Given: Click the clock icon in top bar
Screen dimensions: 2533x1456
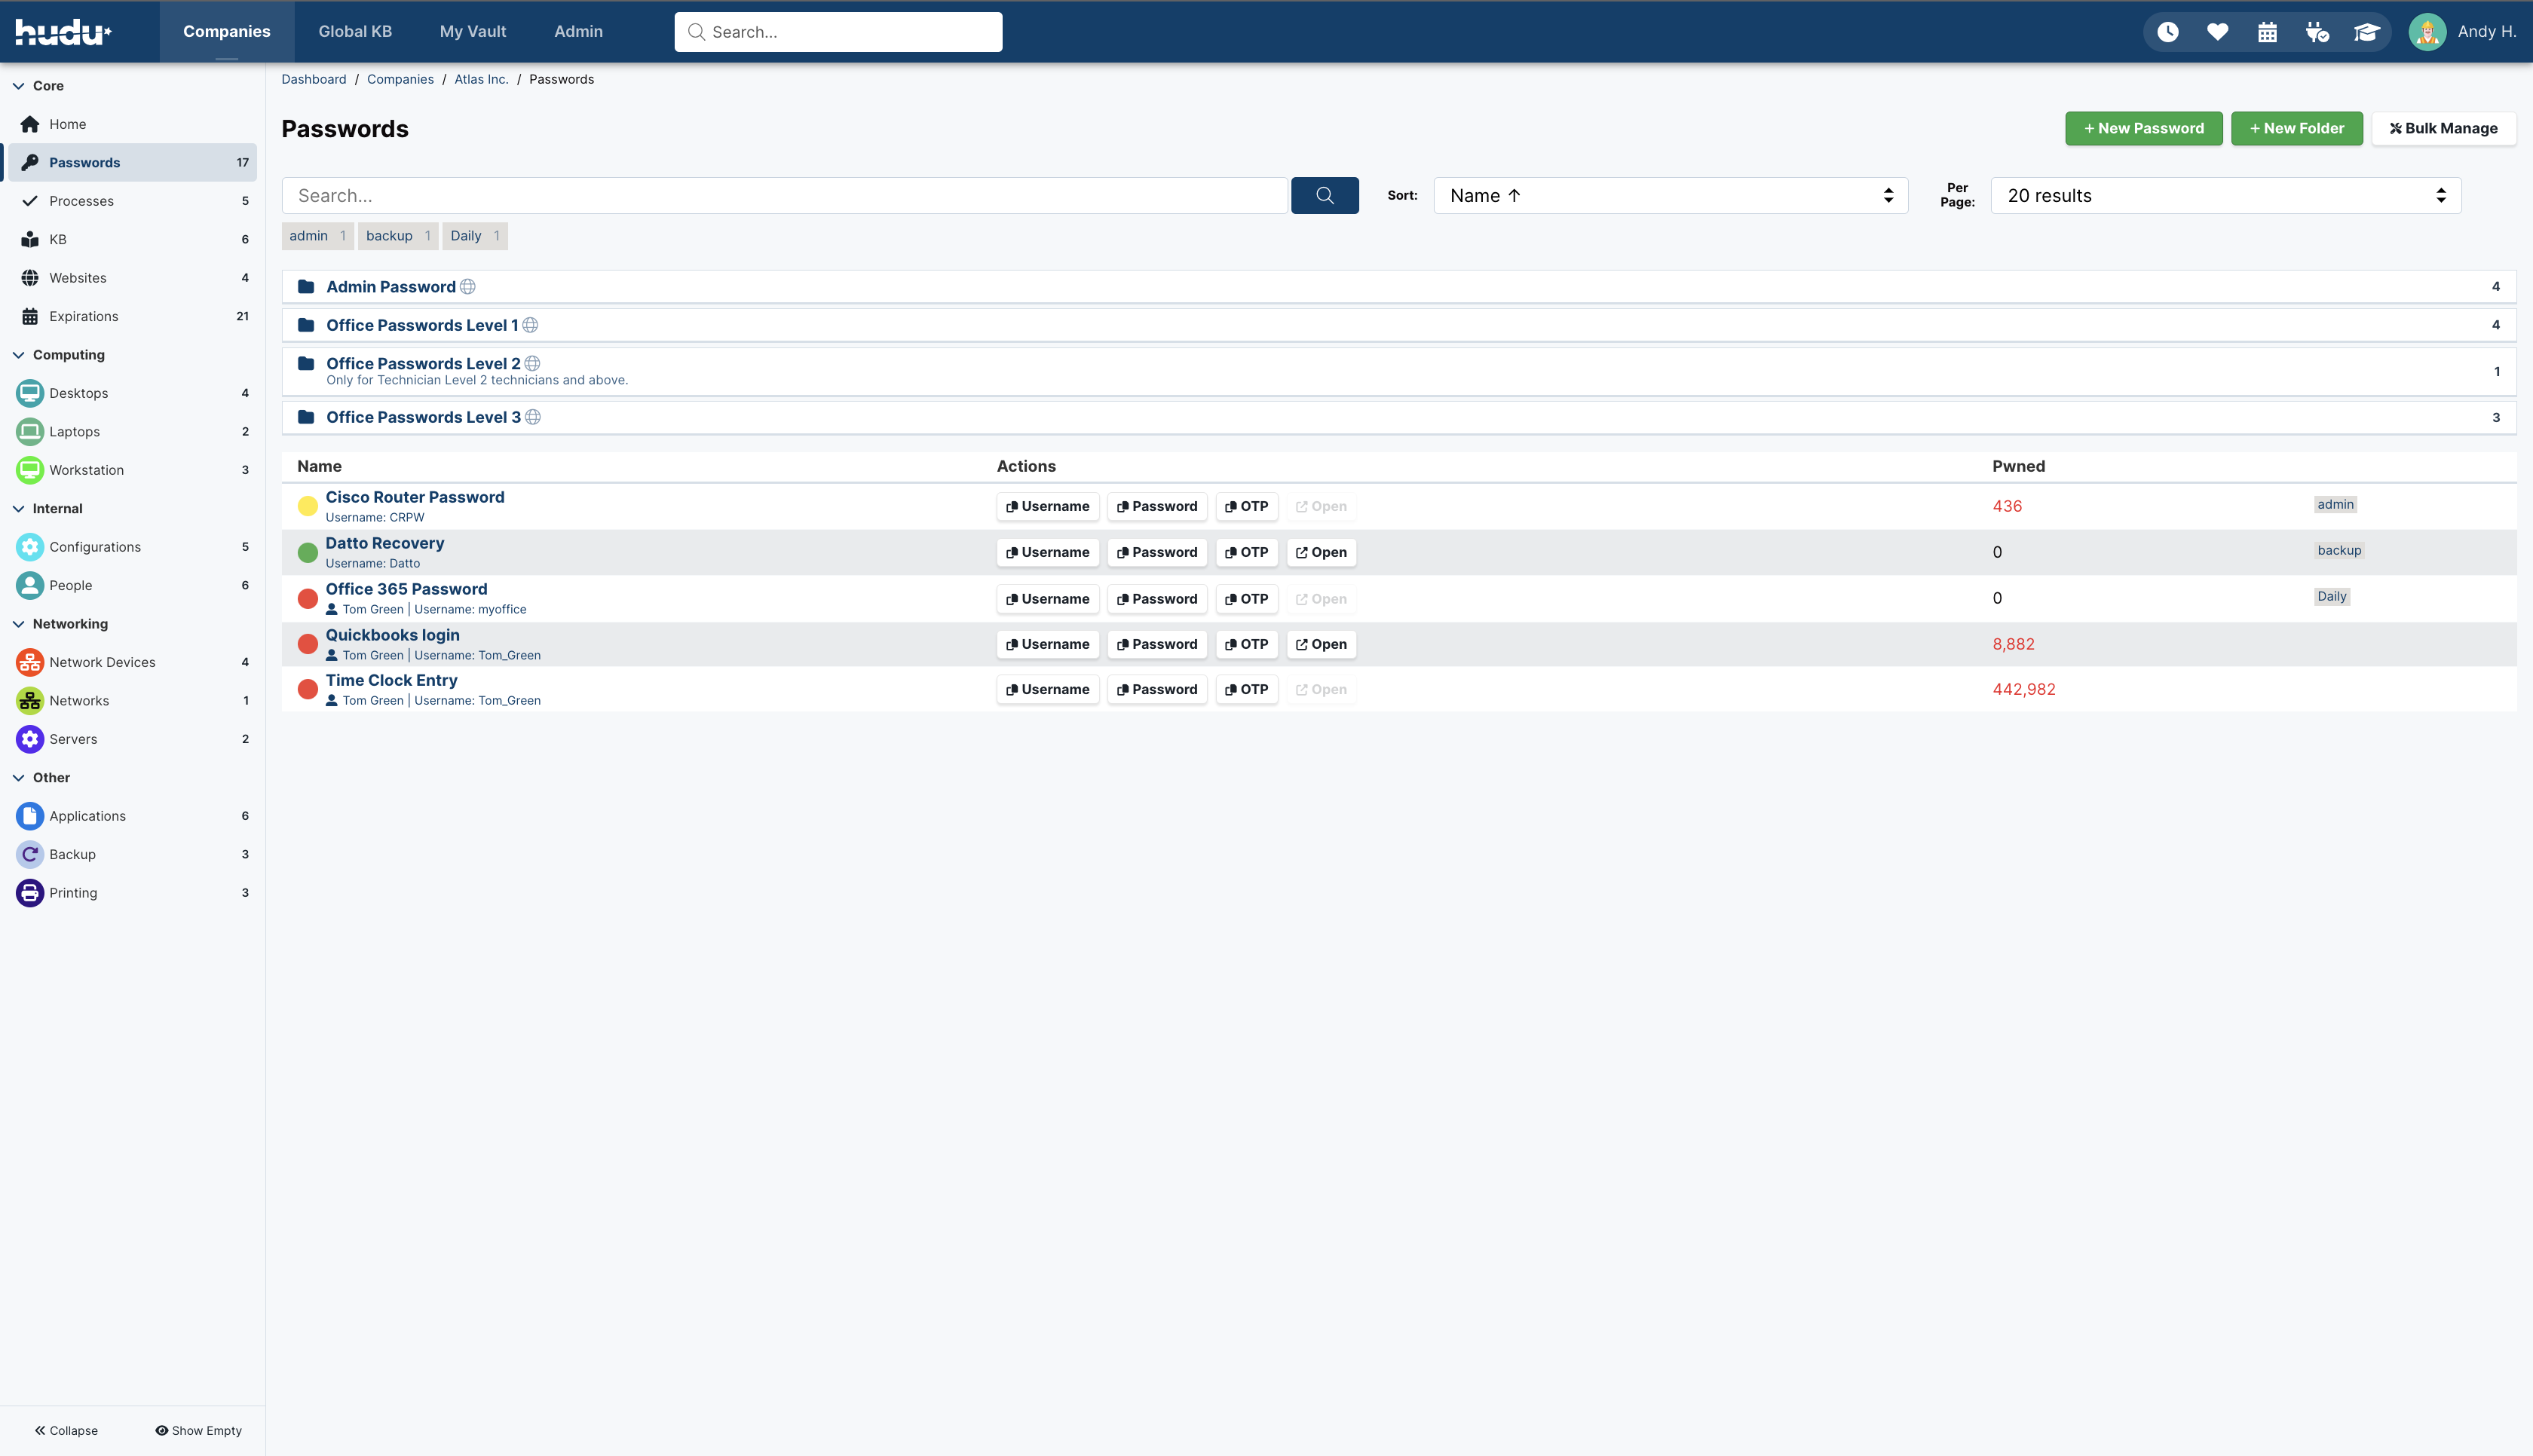Looking at the screenshot, I should 2167,32.
